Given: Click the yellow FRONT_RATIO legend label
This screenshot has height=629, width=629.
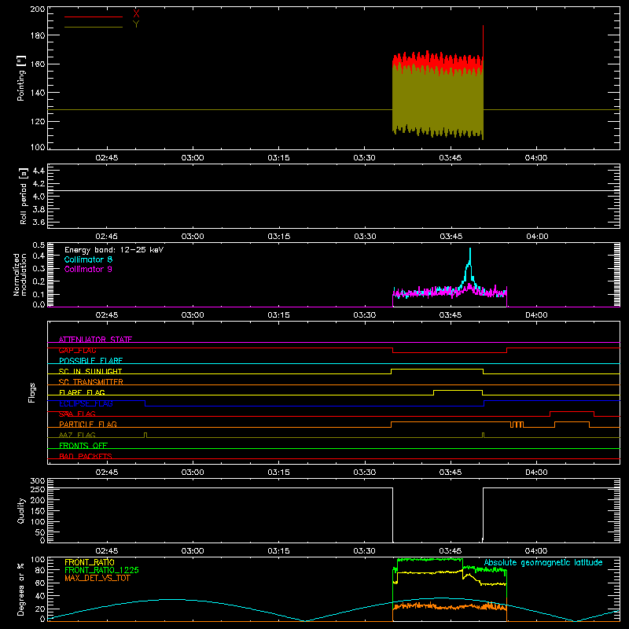Looking at the screenshot, I should tap(90, 562).
